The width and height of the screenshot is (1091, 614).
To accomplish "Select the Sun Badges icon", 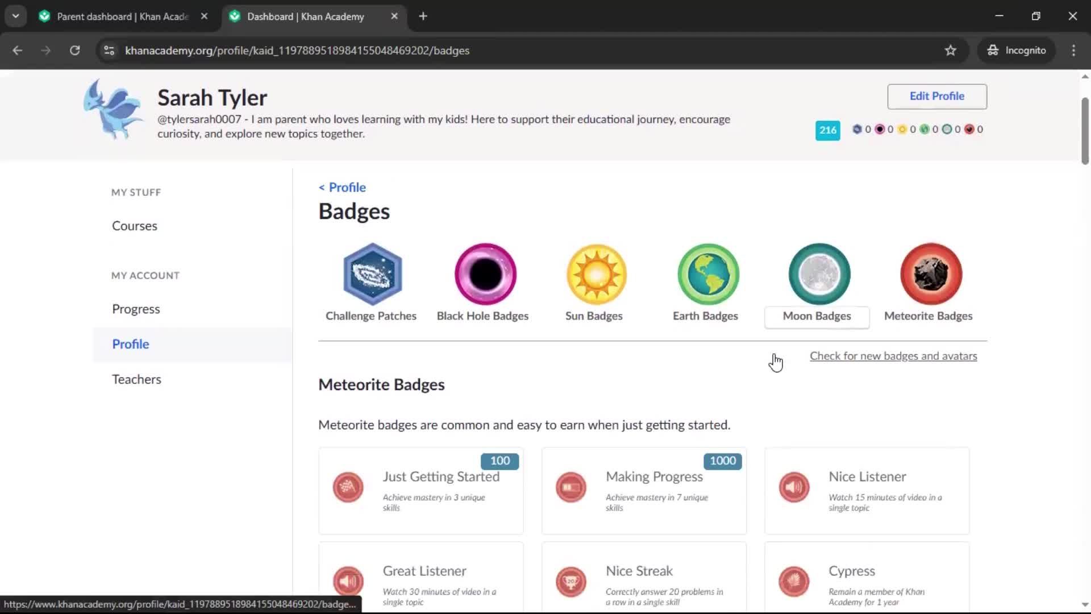I will (x=597, y=274).
